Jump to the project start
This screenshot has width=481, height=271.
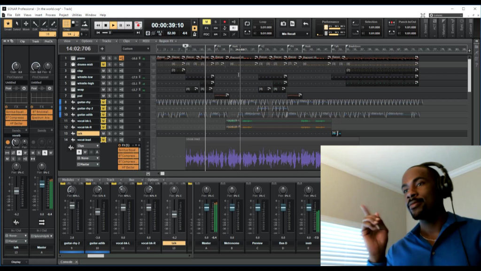[98, 32]
